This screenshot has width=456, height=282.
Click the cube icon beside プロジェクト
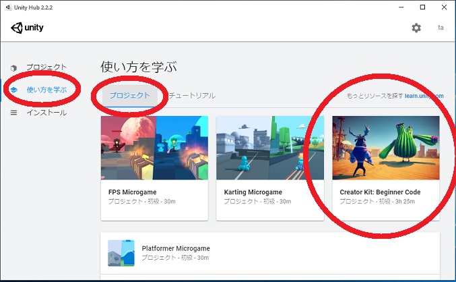[13, 68]
